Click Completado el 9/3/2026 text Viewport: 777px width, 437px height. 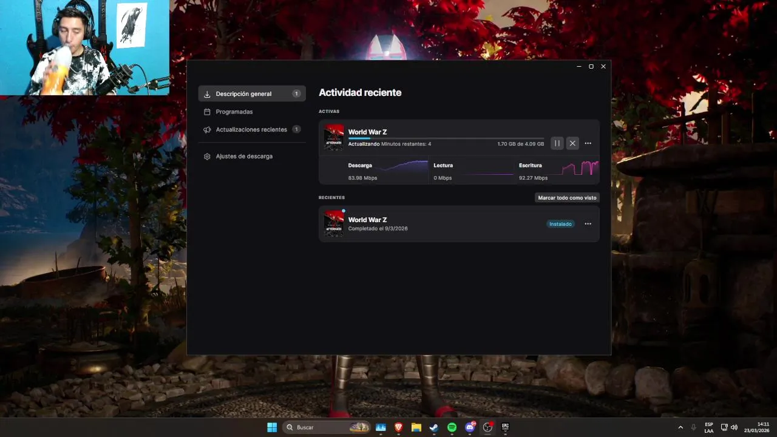tap(378, 229)
